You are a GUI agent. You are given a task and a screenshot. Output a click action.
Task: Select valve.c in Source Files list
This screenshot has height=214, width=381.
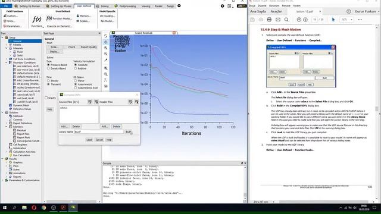point(64,108)
